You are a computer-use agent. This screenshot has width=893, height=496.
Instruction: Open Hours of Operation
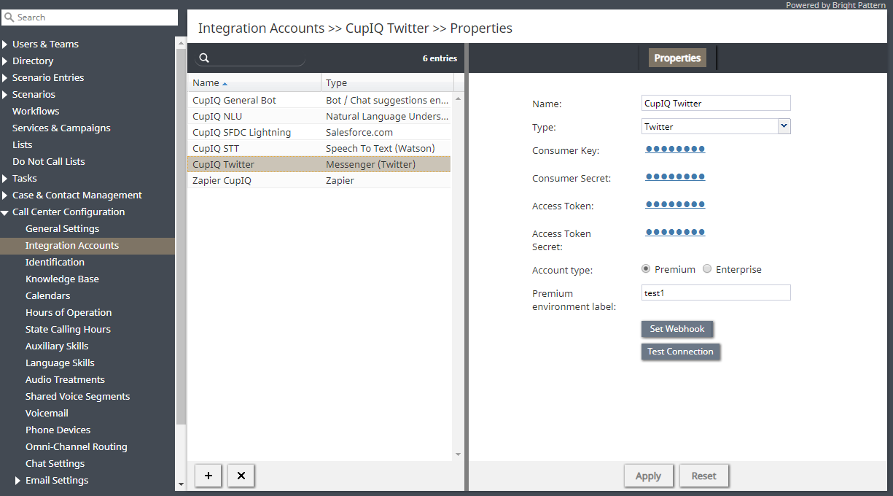[x=69, y=312]
